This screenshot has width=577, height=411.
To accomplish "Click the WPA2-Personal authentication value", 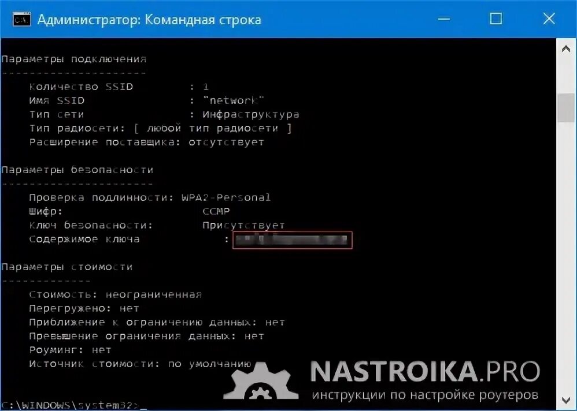I will (226, 197).
